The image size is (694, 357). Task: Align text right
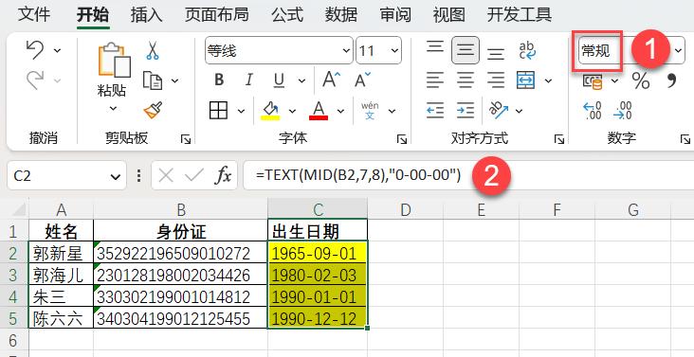tap(496, 80)
